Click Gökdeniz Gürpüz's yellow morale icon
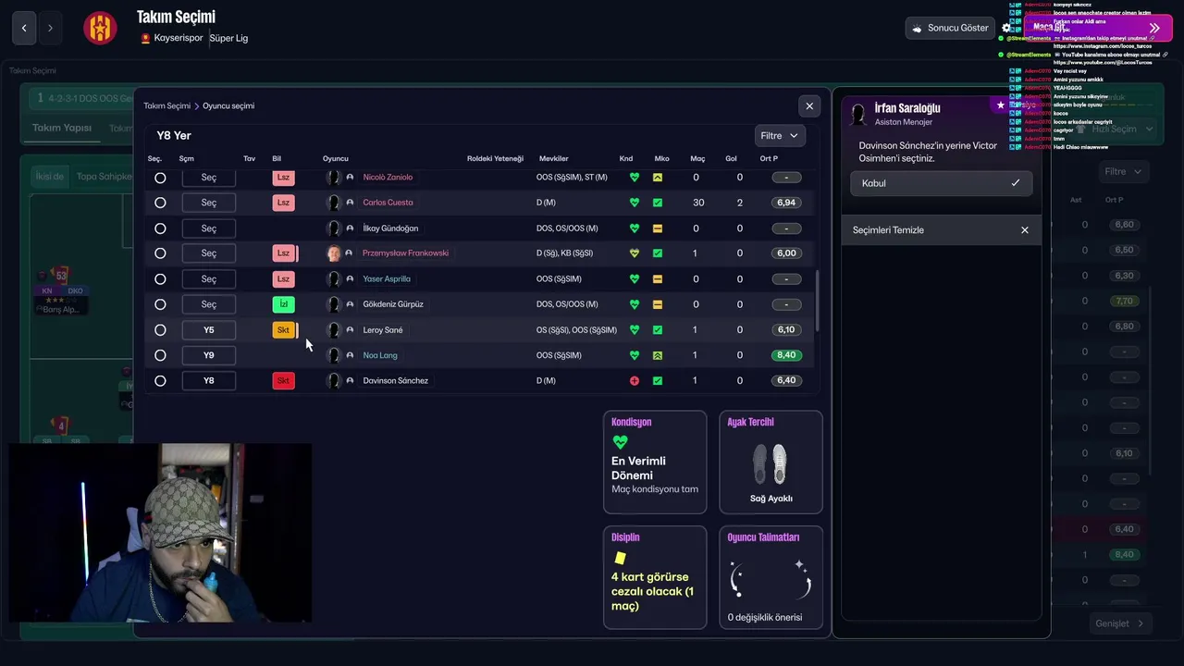Screen dimensions: 1184x666 pos(658,304)
